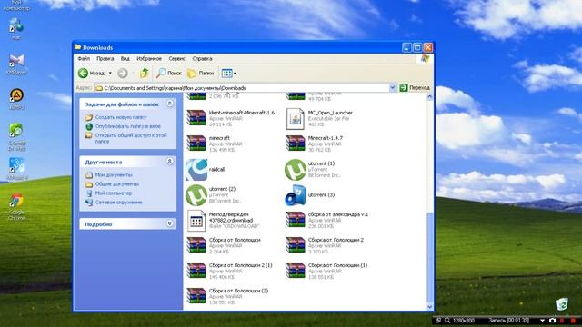Select the utorrent (1) icon
Viewport: 582px width, 327px height.
pos(296,170)
